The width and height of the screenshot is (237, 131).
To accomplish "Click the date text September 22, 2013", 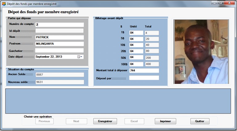I will coord(49,57).
